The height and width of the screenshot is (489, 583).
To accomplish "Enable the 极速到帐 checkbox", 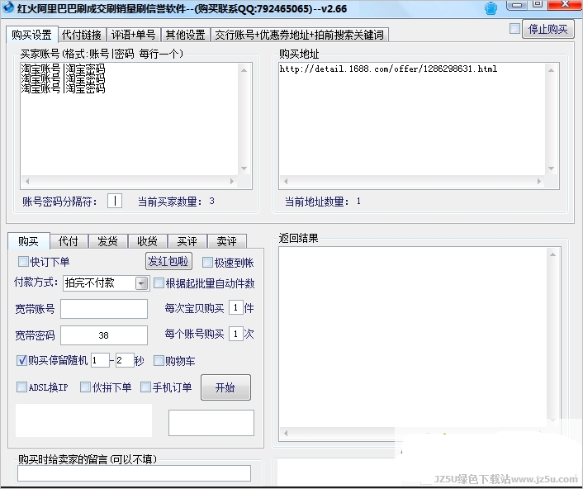I will (207, 263).
